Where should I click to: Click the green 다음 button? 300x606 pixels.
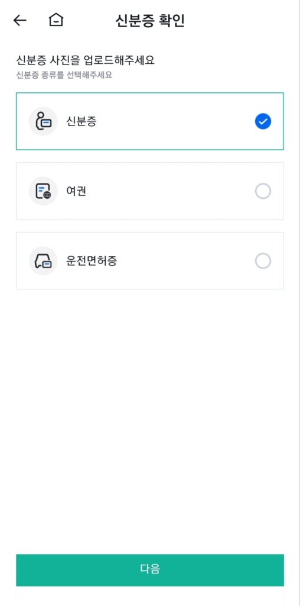[x=150, y=570]
